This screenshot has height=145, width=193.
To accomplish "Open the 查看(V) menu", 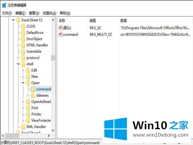I will coord(34,13).
